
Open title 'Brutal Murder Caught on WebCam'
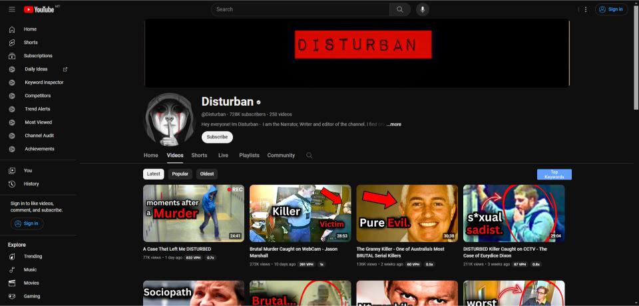294,252
